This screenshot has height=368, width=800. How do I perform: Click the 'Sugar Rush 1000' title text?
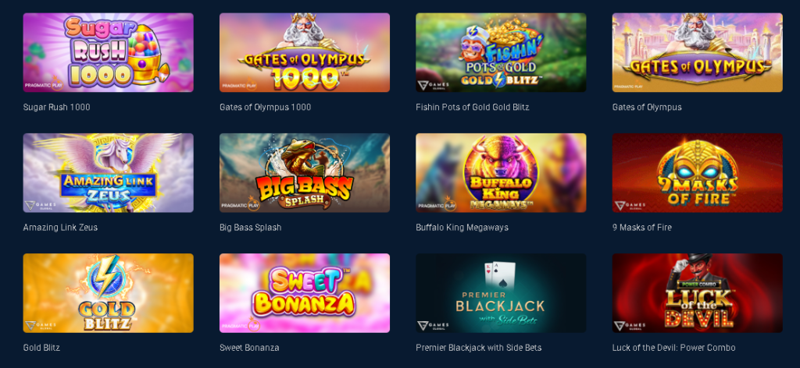[x=56, y=107]
